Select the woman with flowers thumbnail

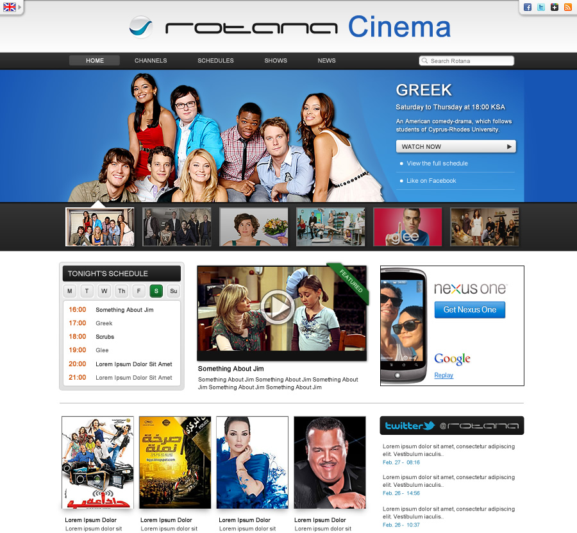[x=254, y=227]
